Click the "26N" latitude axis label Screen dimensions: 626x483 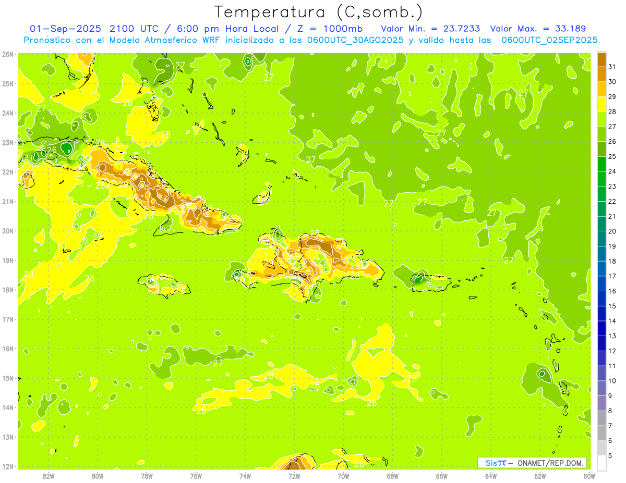click(x=8, y=54)
